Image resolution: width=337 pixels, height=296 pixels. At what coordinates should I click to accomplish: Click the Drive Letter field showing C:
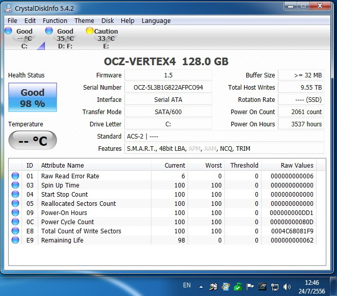tap(168, 124)
